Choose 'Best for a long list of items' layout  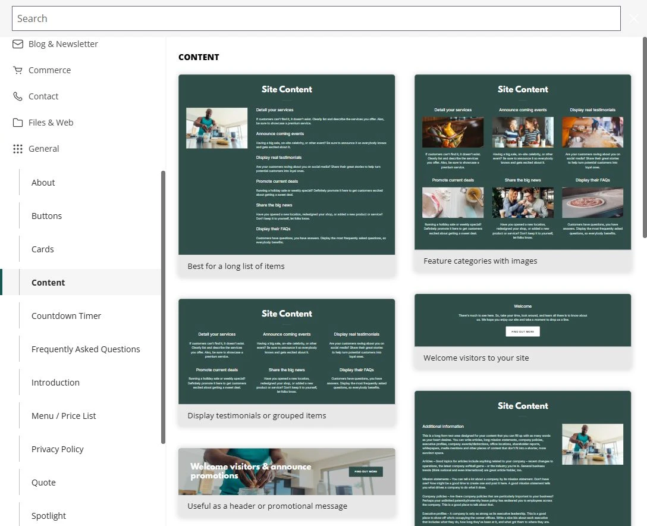pos(287,176)
